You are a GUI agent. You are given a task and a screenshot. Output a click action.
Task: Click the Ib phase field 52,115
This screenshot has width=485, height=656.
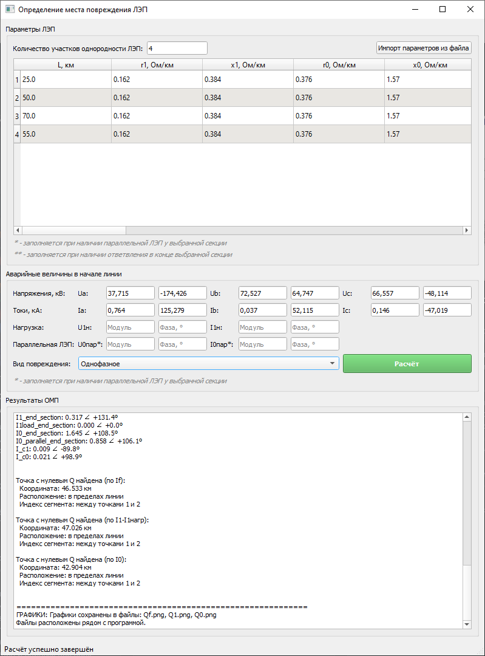(x=315, y=310)
